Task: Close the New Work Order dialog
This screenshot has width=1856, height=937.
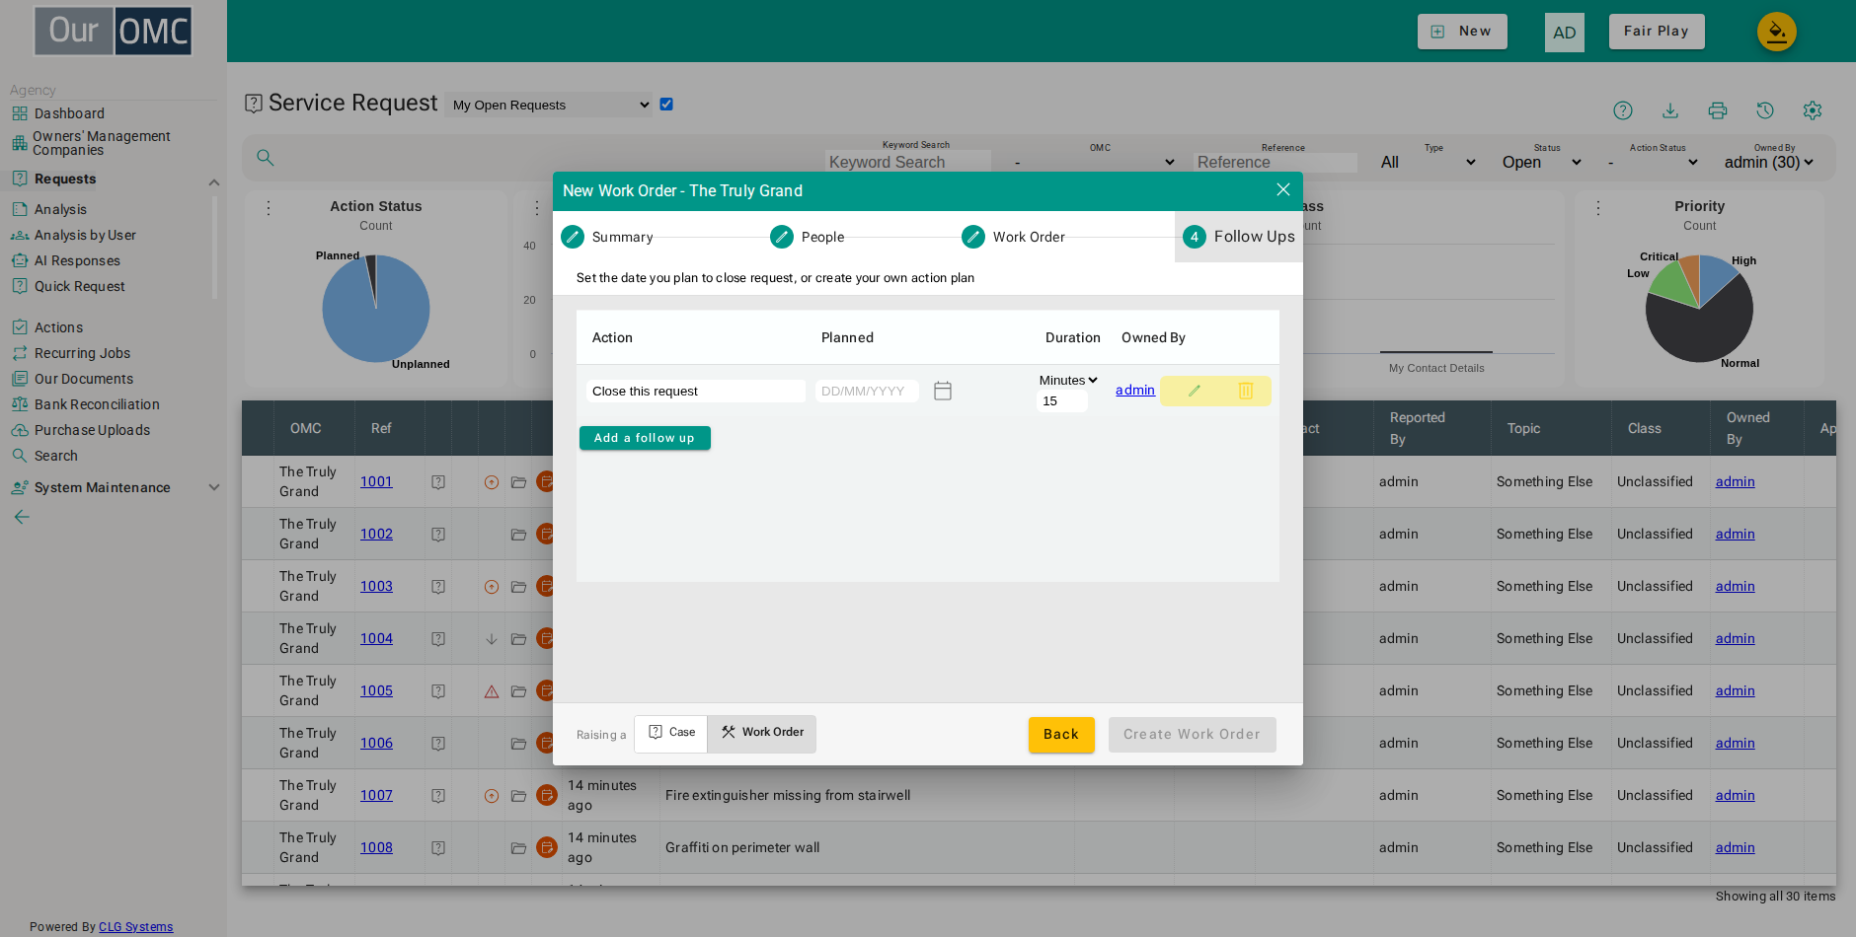Action: (x=1283, y=189)
